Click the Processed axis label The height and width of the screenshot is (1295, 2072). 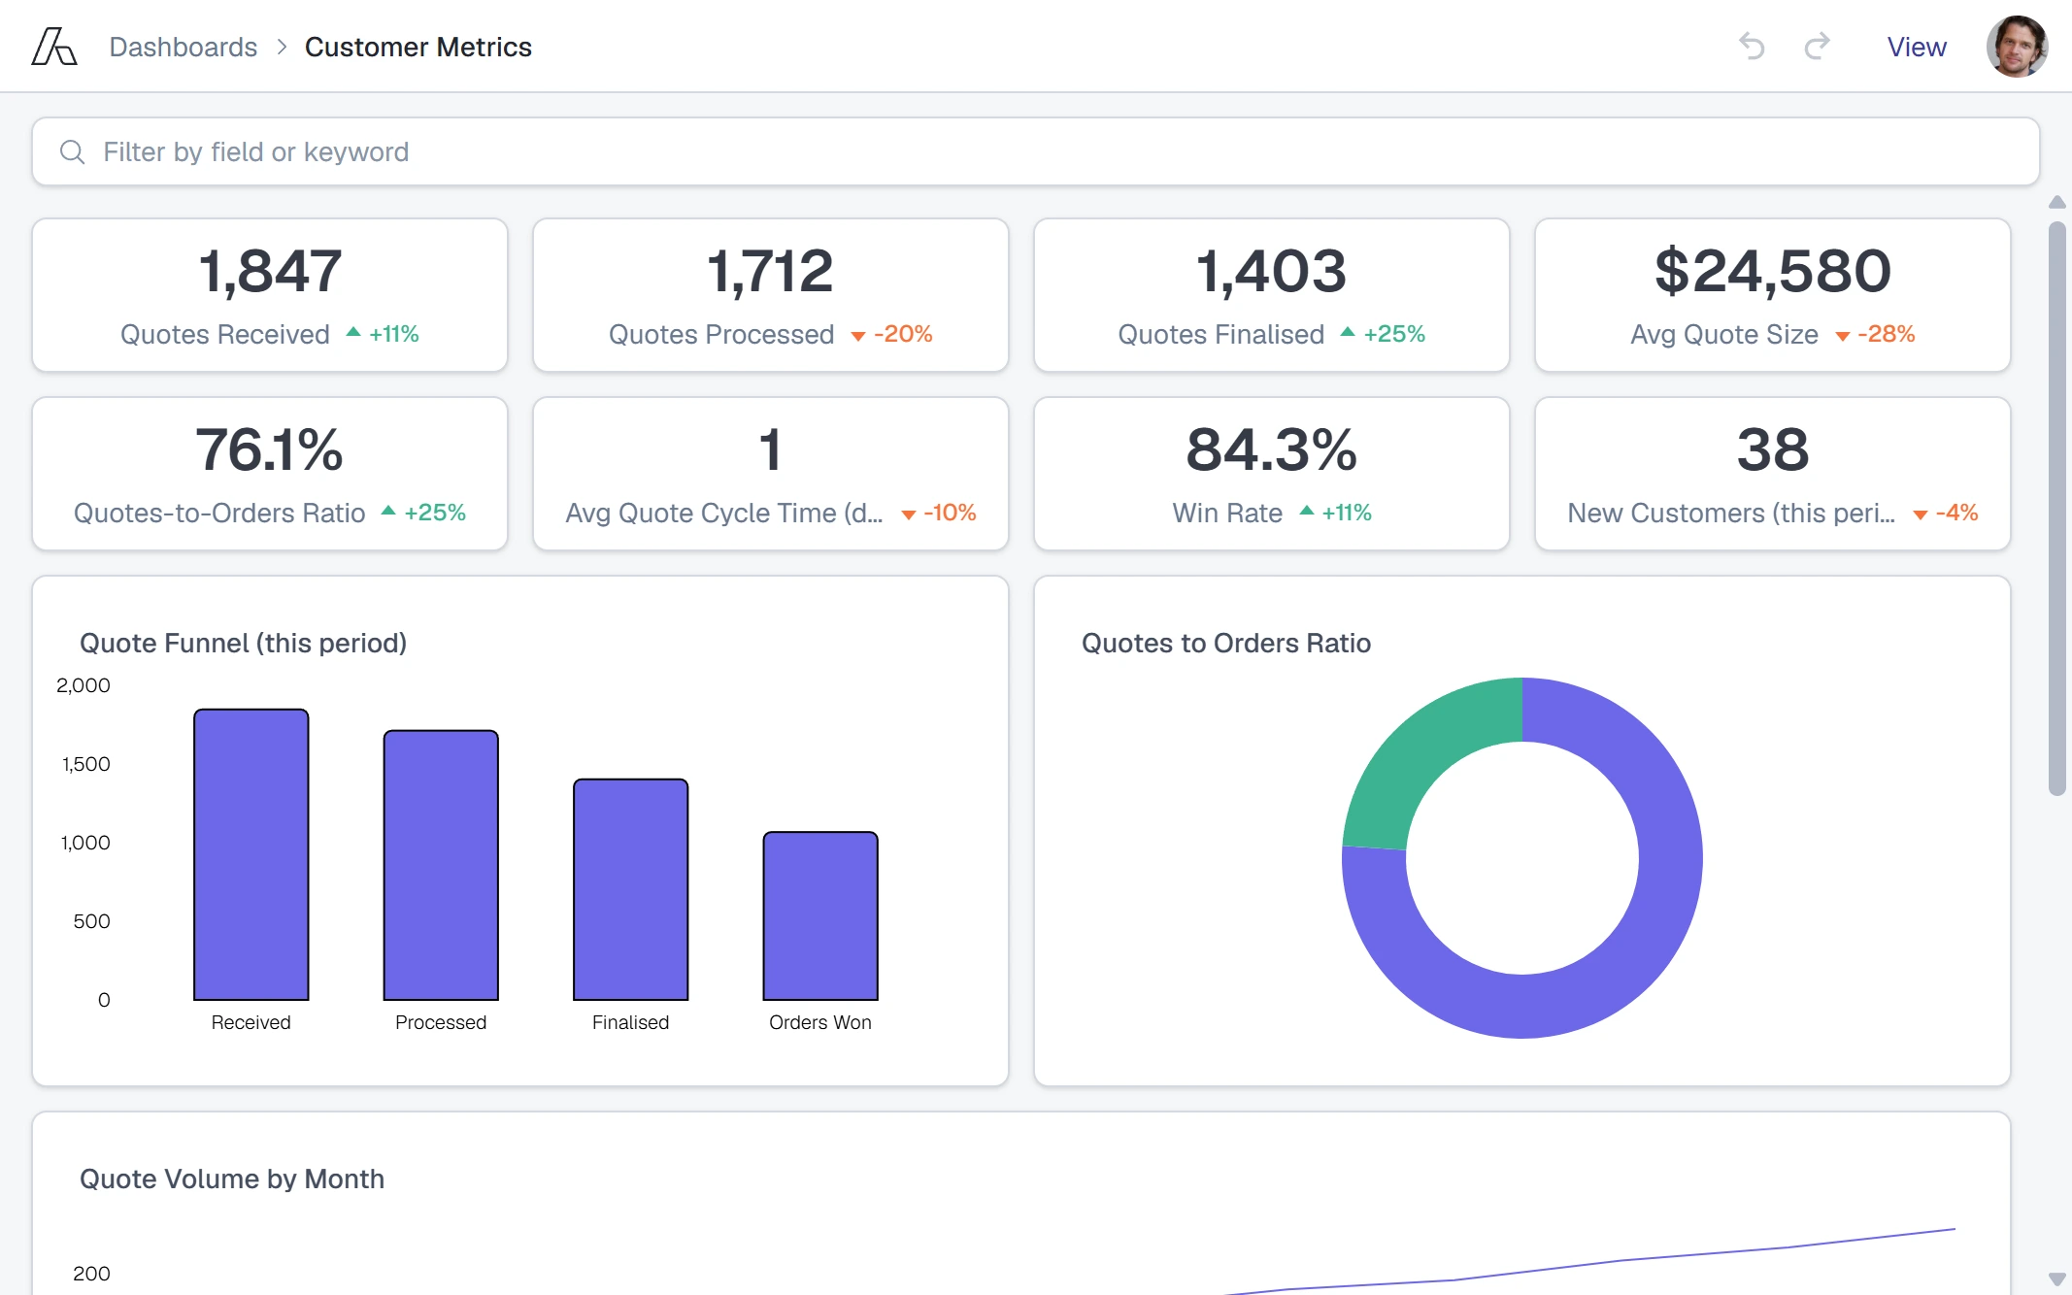pyautogui.click(x=441, y=1022)
